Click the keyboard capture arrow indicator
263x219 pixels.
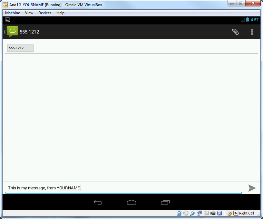[236, 213]
